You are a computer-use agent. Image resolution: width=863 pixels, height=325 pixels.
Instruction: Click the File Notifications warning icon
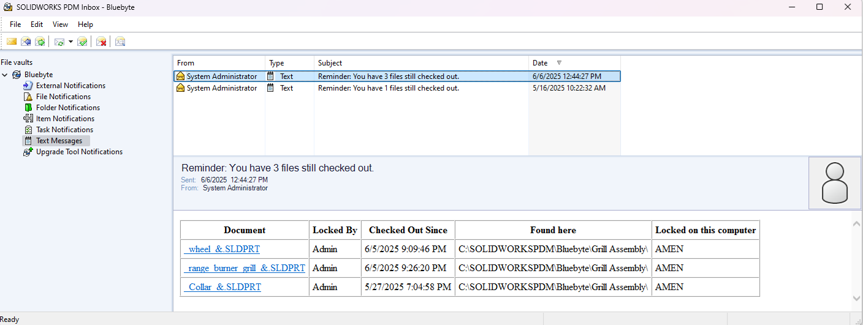coord(28,97)
